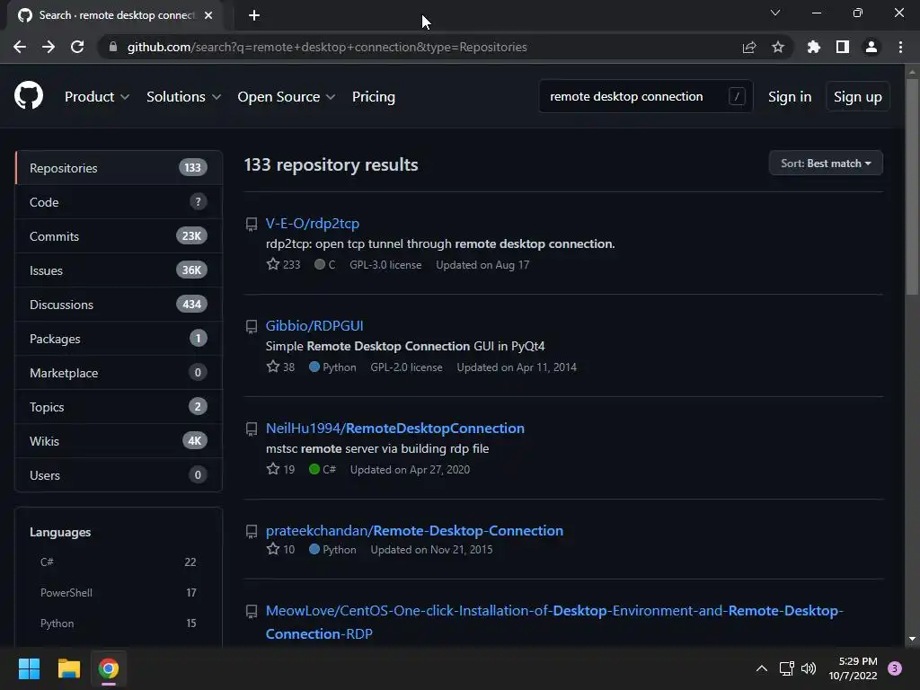Open the Chrome three-dot menu
The height and width of the screenshot is (690, 920).
(x=900, y=47)
